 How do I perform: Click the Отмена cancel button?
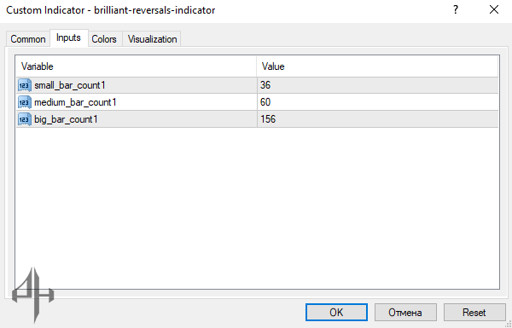click(405, 312)
